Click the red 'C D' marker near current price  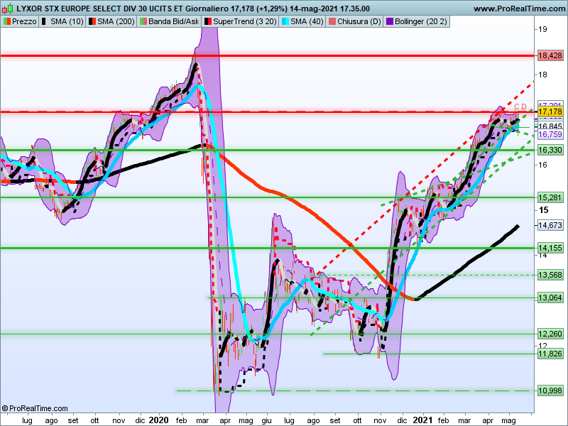click(x=520, y=106)
